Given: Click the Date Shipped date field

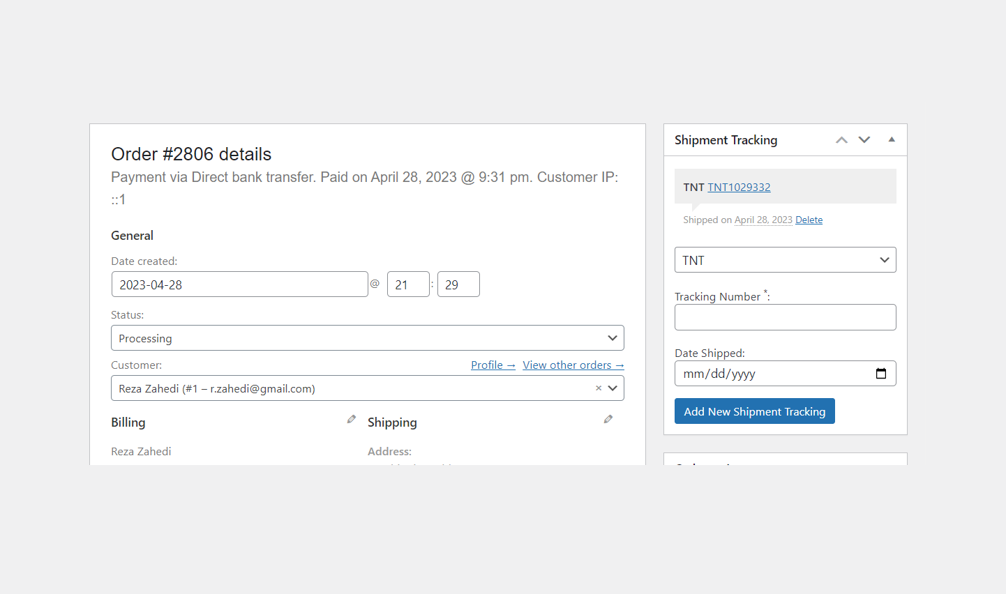Looking at the screenshot, I should (786, 374).
